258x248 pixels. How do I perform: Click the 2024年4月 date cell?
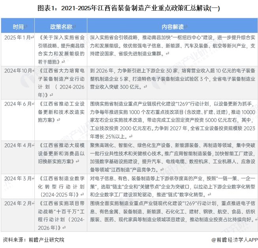coord(18,145)
